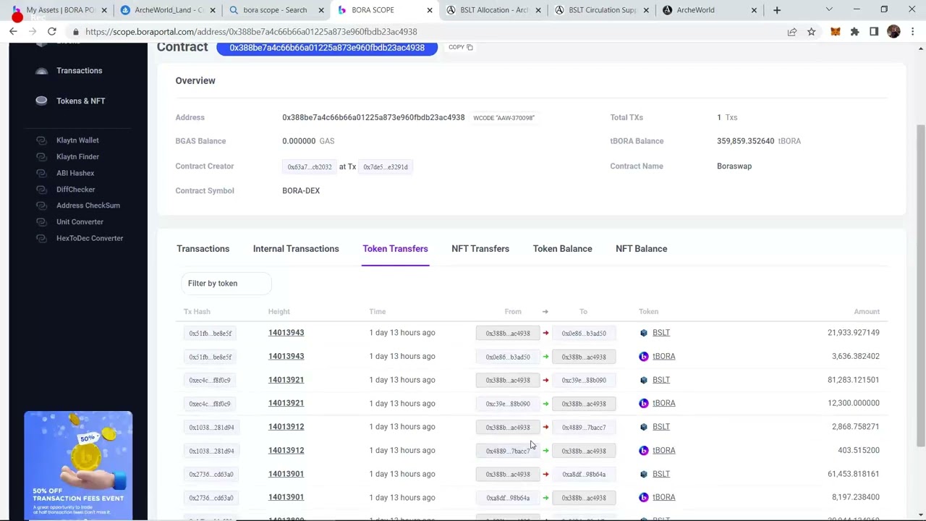The width and height of the screenshot is (926, 521).
Task: Click the 50% off transaction fees banner
Action: tap(78, 465)
